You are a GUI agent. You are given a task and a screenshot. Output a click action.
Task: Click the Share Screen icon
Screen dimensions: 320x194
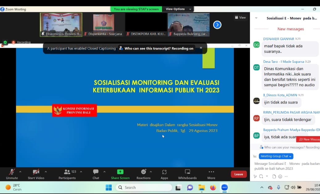(120, 172)
